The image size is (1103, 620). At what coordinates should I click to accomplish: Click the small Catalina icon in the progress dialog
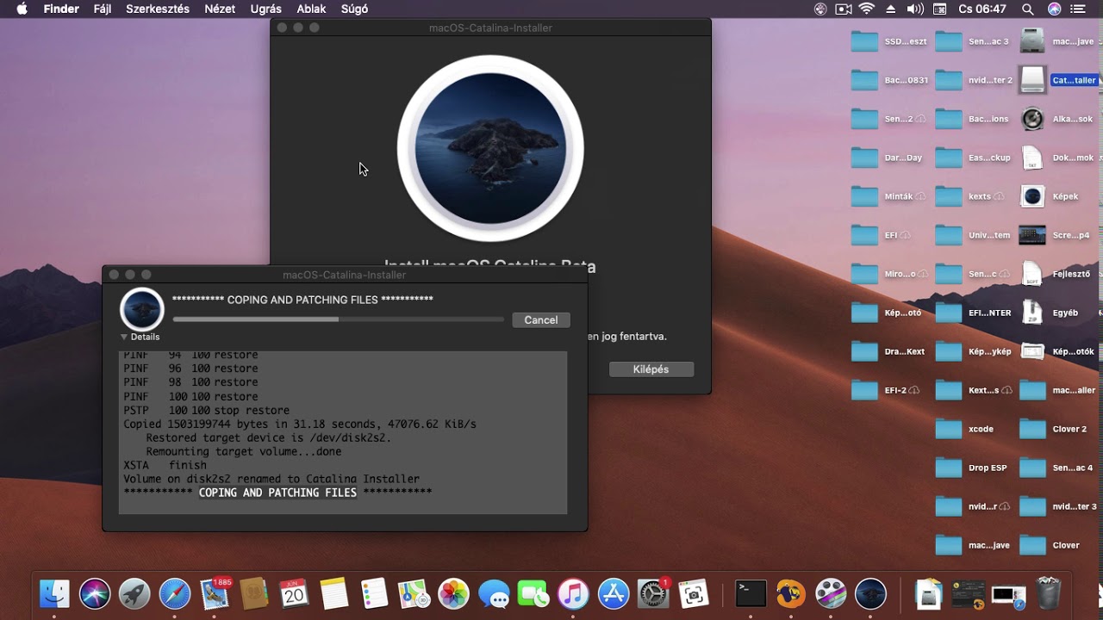point(141,310)
